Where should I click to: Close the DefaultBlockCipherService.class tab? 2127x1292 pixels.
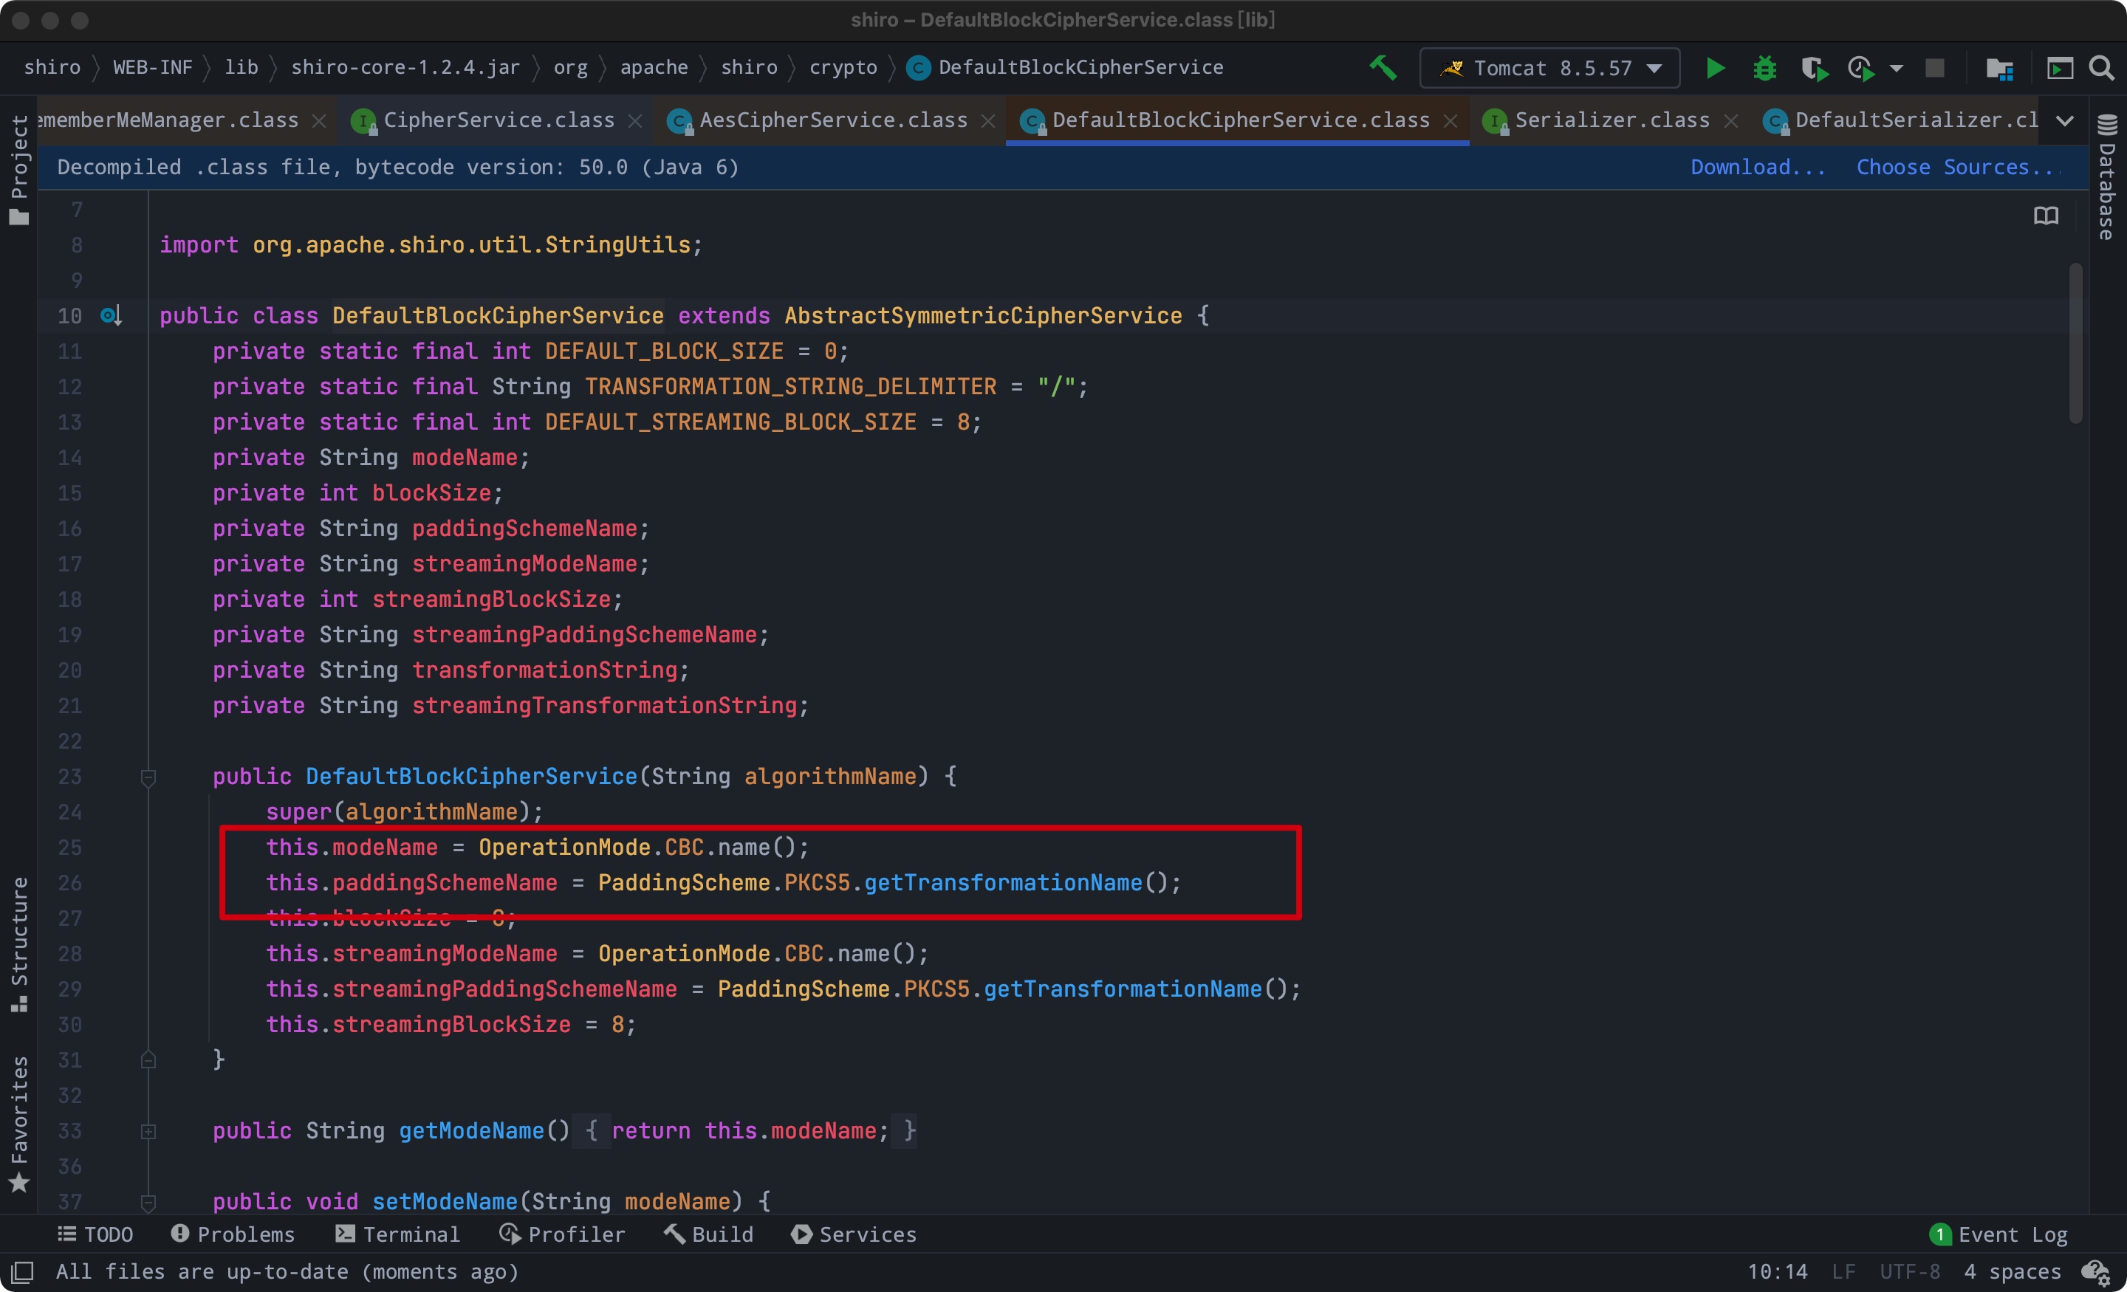pyautogui.click(x=1451, y=121)
